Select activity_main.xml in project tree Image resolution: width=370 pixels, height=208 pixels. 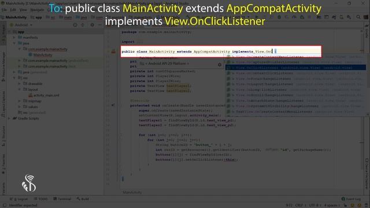[46, 95]
